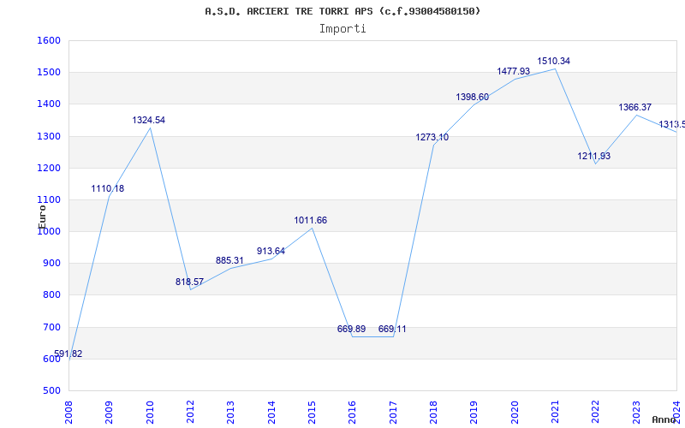The width and height of the screenshot is (685, 428).
Task: Click the 913.64 data label
Action: pyautogui.click(x=271, y=251)
